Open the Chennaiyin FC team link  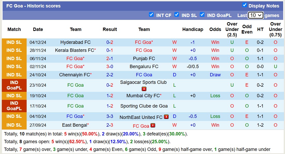tap(74, 75)
